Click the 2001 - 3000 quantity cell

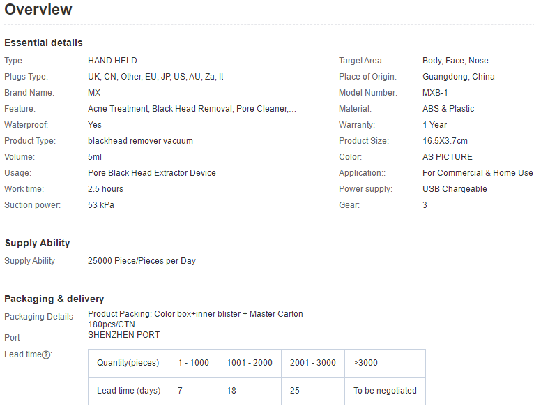(313, 363)
